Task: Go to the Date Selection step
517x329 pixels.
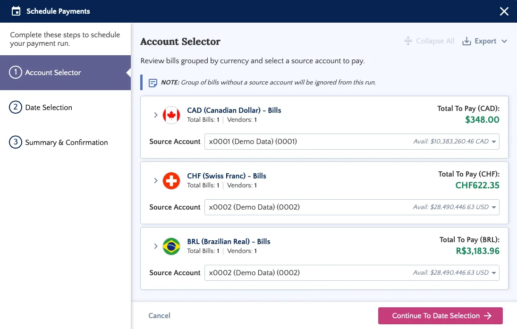Action: pos(65,108)
